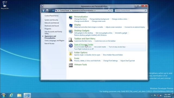Viewport: 174px width, 98px height.
Task: Refresh the Control Panel view
Action: tap(111, 11)
